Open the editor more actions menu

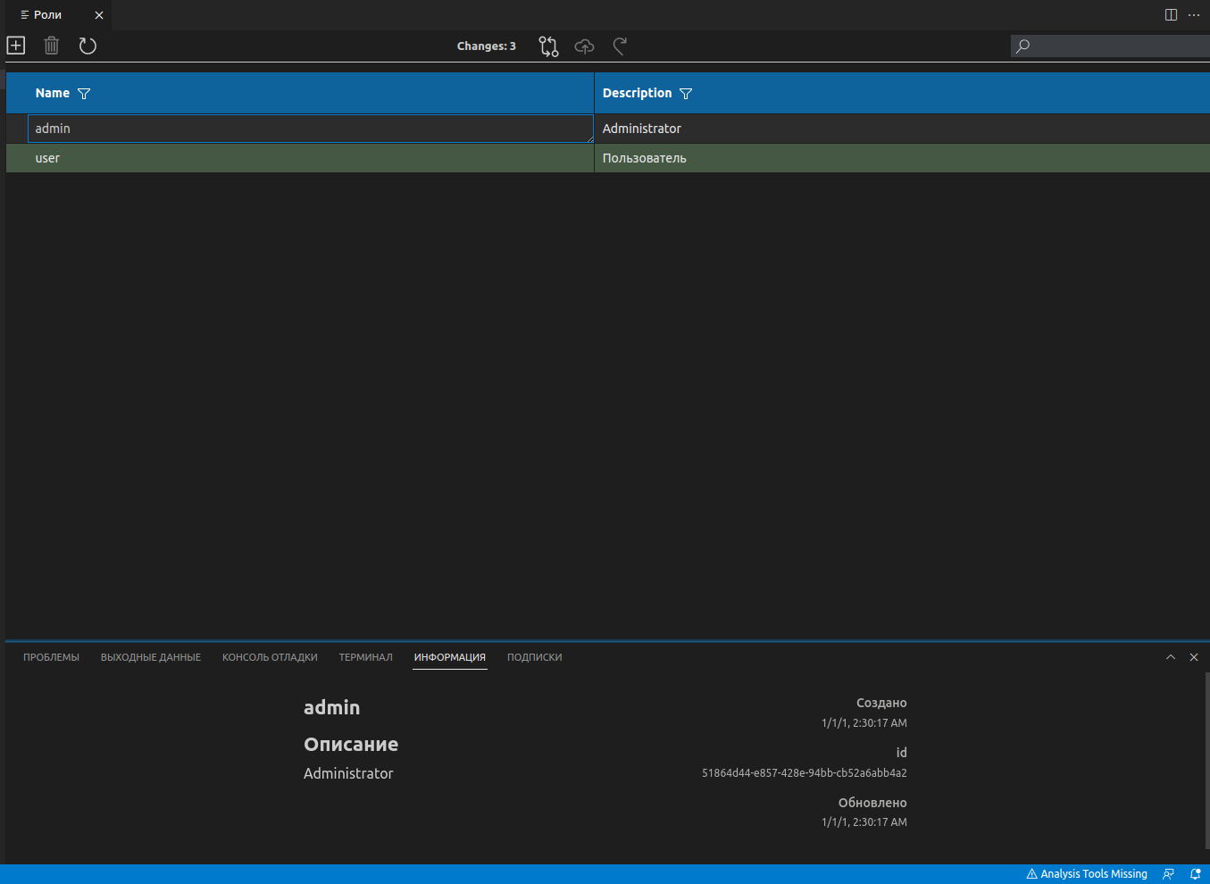click(1194, 15)
